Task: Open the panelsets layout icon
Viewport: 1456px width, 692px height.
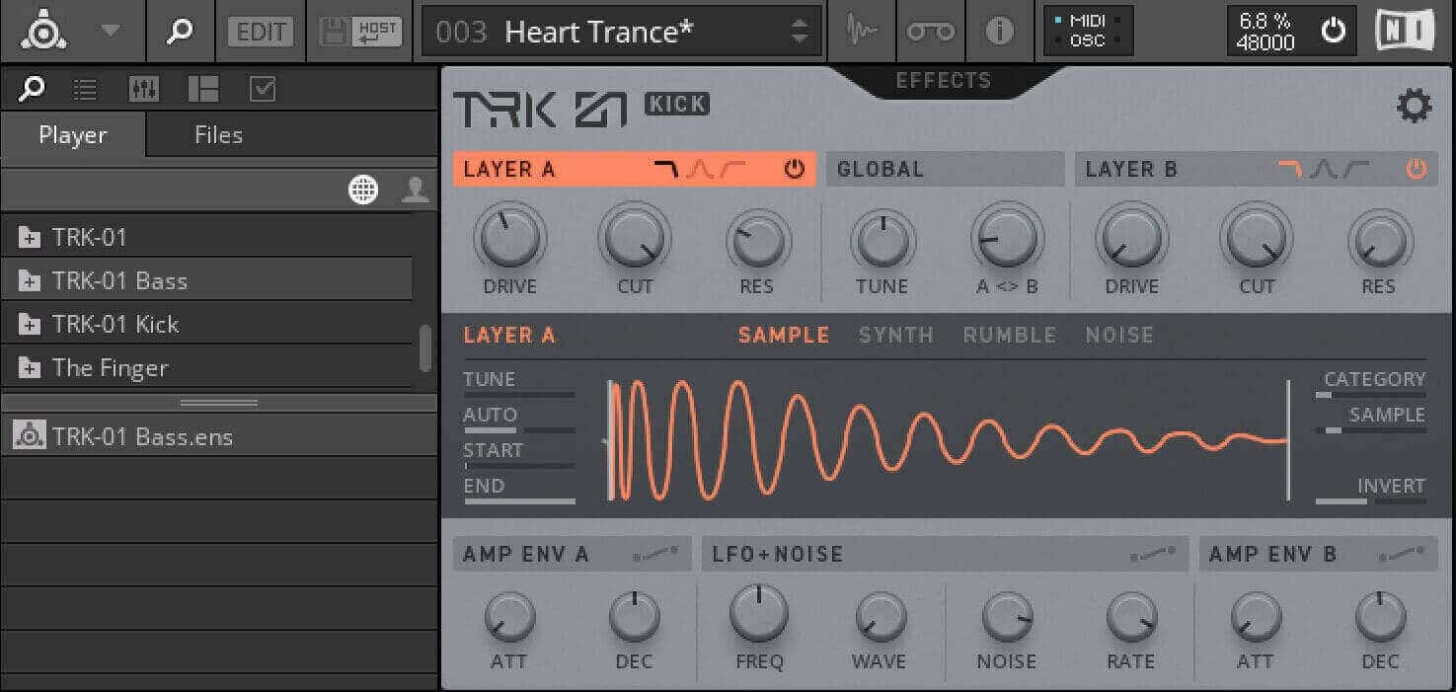Action: pos(203,90)
